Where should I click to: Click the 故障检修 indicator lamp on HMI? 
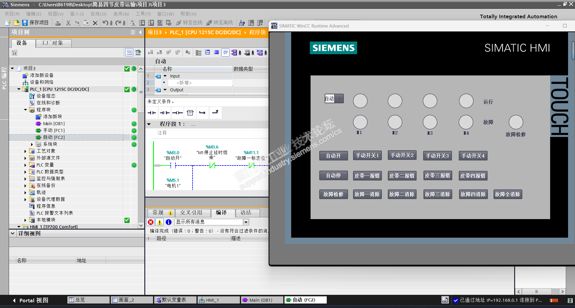516,122
